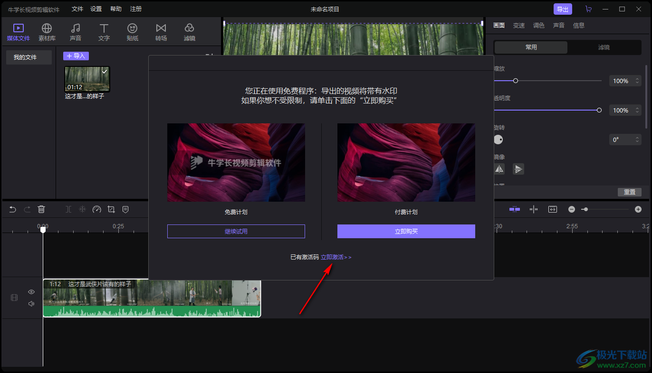Open the 帮助 menu

(x=115, y=9)
